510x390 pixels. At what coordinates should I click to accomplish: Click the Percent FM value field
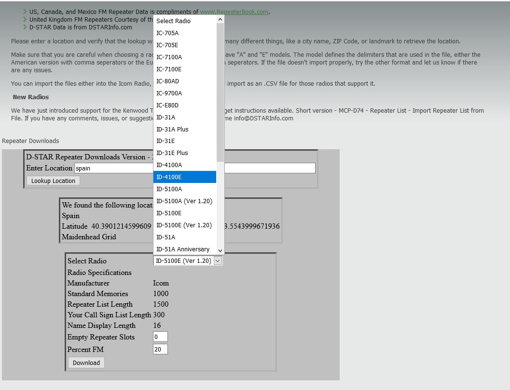pos(160,349)
